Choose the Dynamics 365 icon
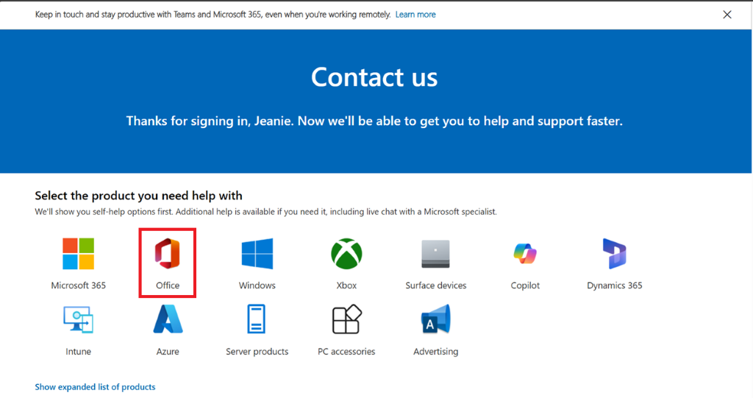 tap(614, 253)
